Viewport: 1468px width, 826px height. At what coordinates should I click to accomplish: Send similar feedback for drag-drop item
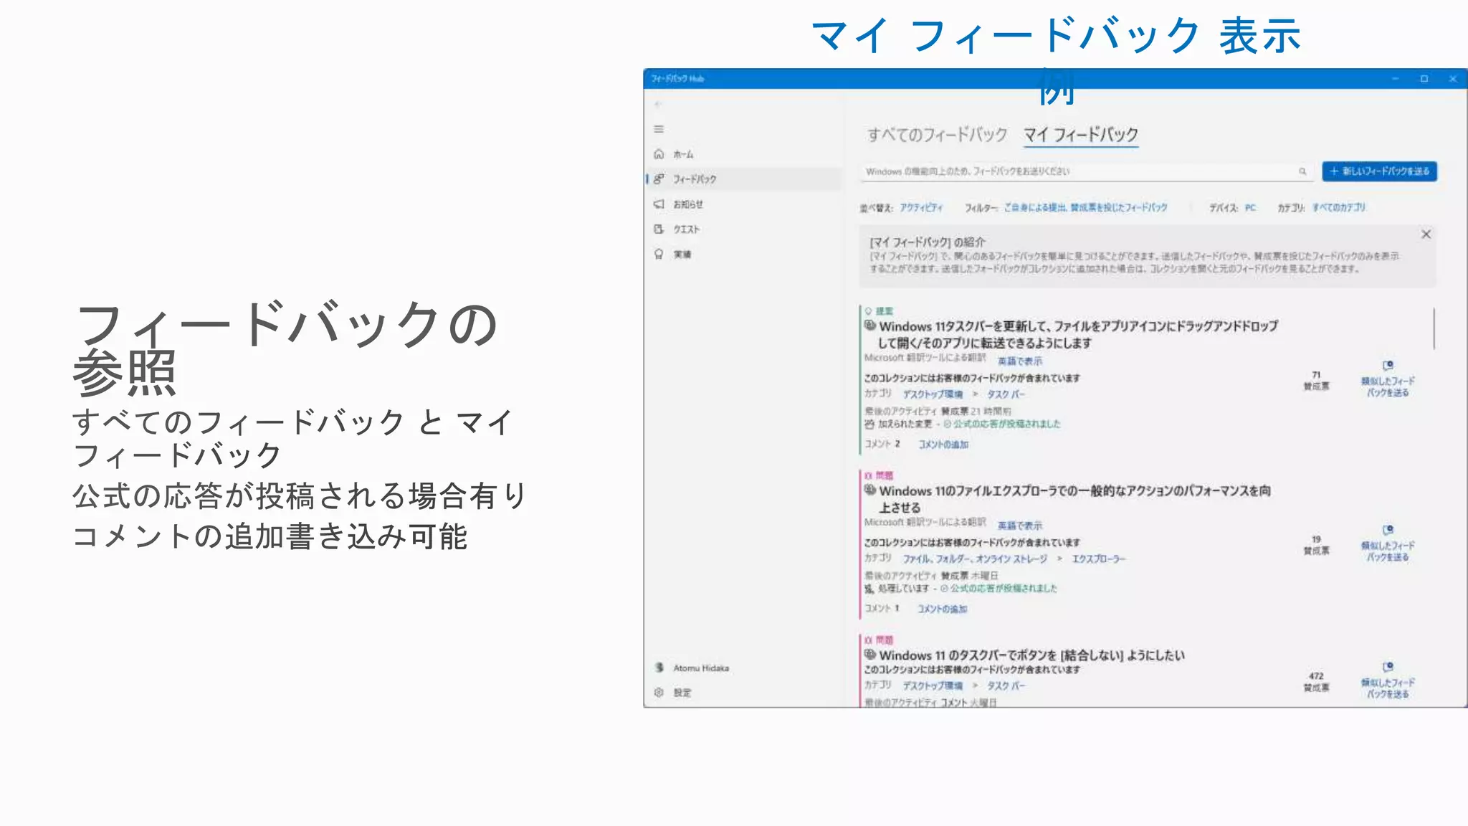click(x=1388, y=379)
